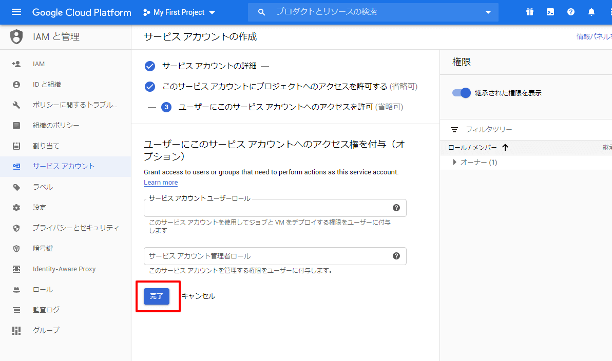Screen dimensions: 612x361
Task: Open the Google Cloud apps grid
Action: click(x=529, y=11)
